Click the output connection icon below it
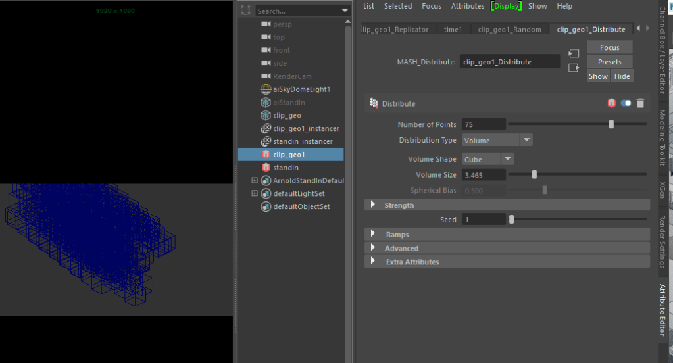Image resolution: width=673 pixels, height=363 pixels. (x=574, y=67)
